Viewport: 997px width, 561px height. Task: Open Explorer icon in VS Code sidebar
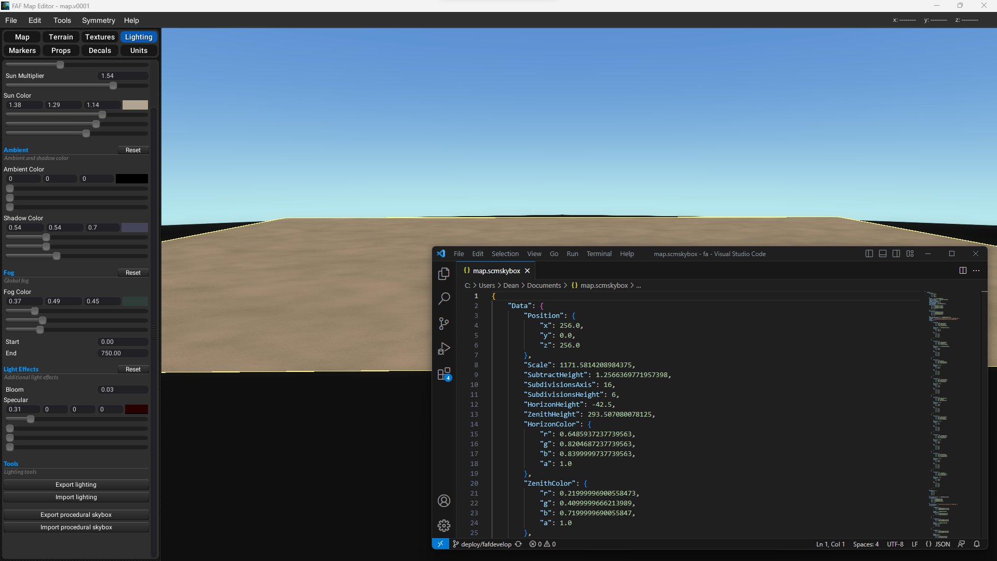(444, 274)
